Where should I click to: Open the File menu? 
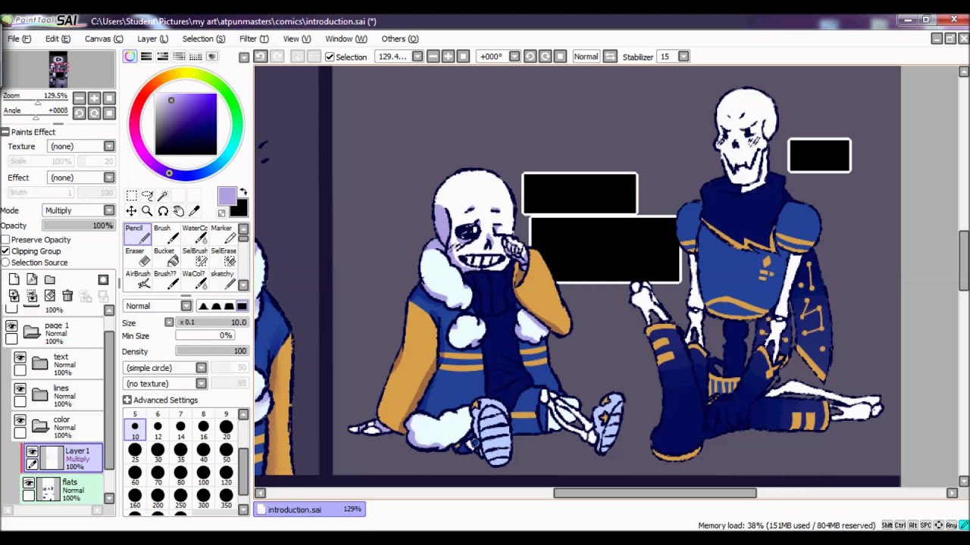pyautogui.click(x=19, y=39)
